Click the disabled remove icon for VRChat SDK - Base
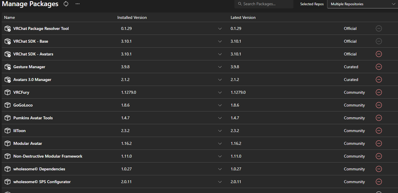 point(379,41)
